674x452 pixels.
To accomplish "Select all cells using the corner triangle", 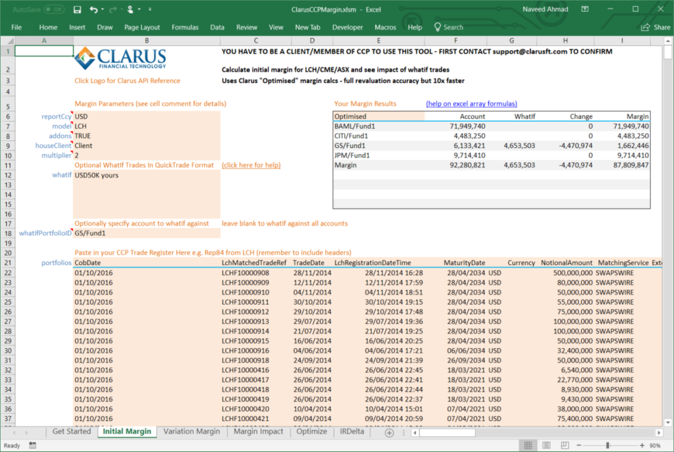I will 8,41.
